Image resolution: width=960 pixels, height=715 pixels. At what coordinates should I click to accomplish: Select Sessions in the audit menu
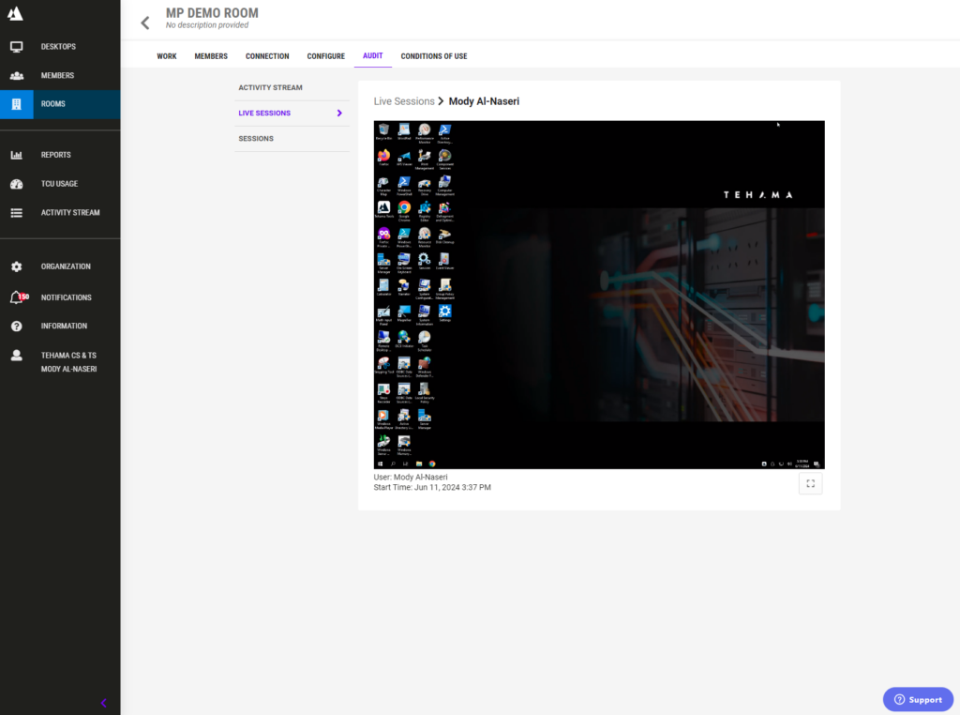256,139
